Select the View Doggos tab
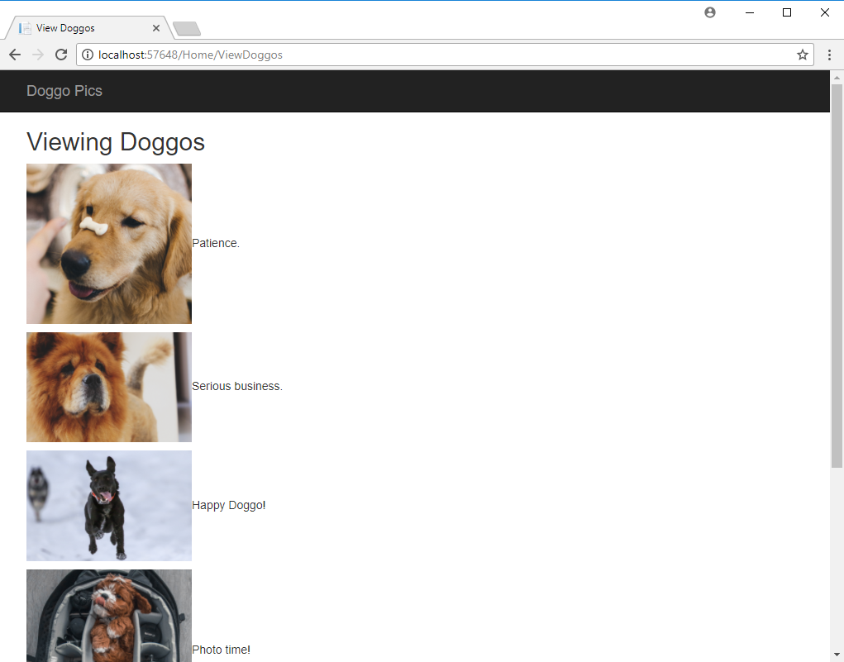This screenshot has width=844, height=662. 88,28
